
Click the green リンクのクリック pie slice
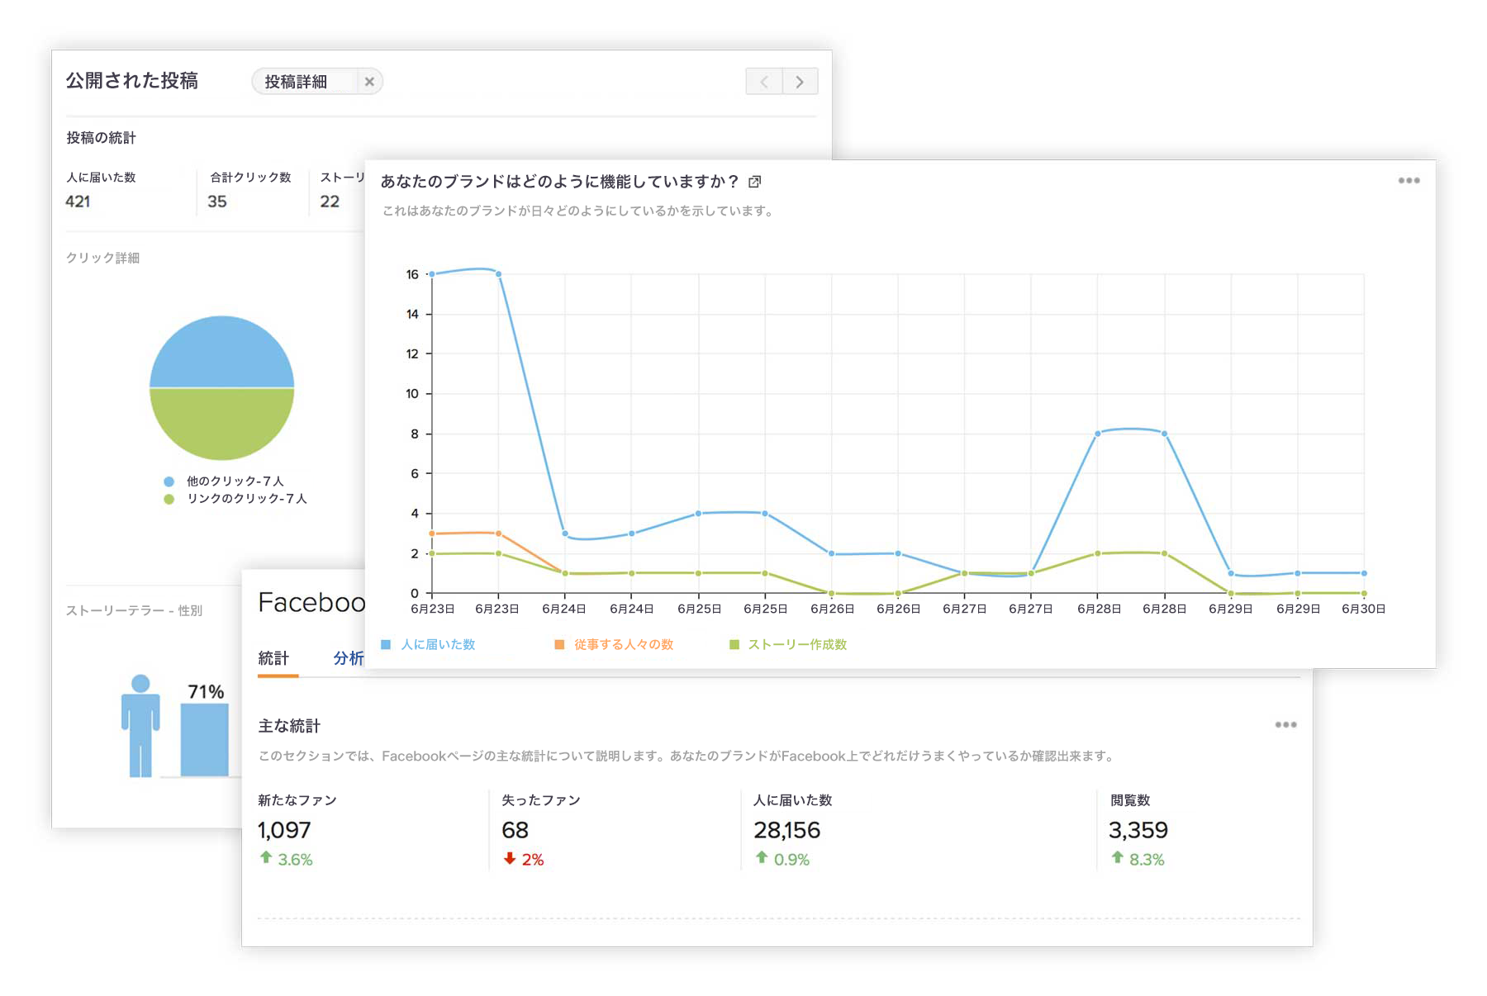click(221, 423)
